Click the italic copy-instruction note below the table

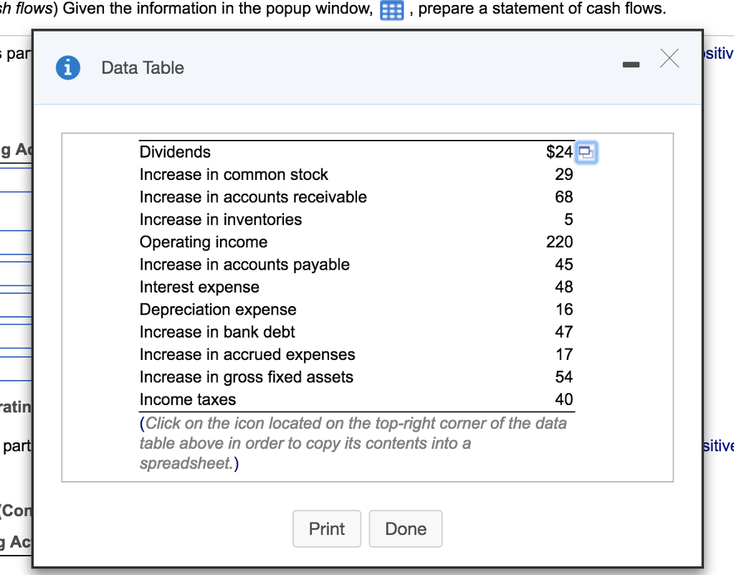(x=350, y=443)
